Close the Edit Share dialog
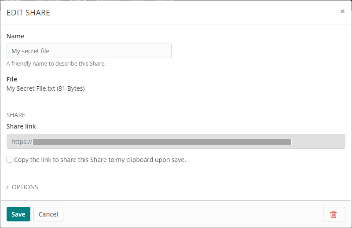This screenshot has height=228, width=352. click(x=342, y=11)
